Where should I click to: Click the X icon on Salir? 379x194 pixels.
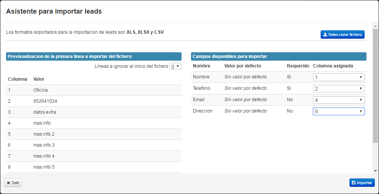[x=8, y=183]
